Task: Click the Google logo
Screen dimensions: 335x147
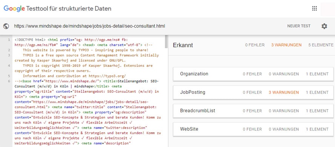Action: pyautogui.click(x=14, y=9)
